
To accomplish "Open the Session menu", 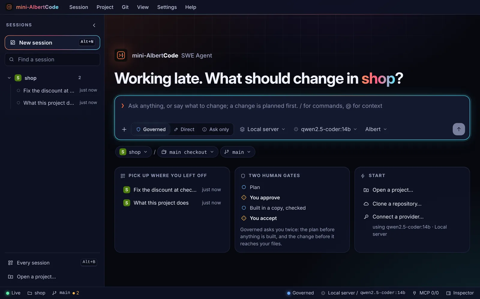I will pyautogui.click(x=79, y=7).
